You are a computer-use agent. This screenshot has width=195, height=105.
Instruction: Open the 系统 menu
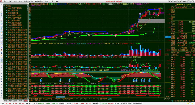(x=5, y=1)
